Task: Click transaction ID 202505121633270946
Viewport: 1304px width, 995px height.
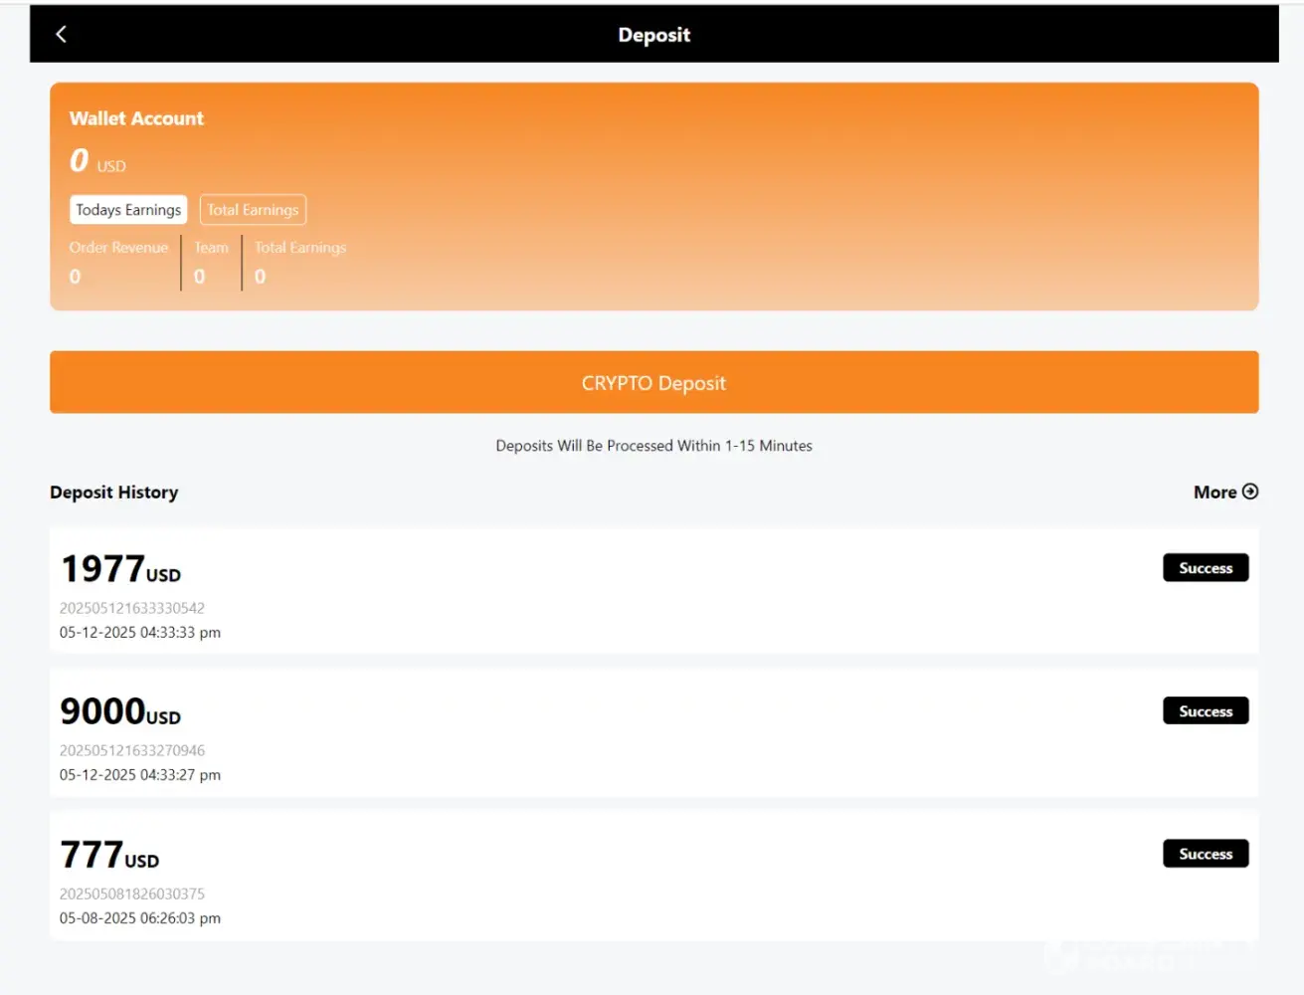Action: click(x=132, y=750)
